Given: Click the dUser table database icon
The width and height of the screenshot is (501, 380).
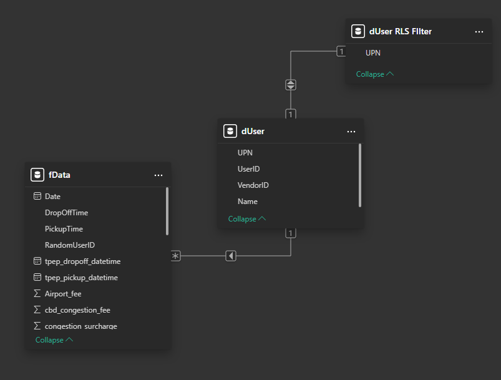Looking at the screenshot, I should [230, 131].
